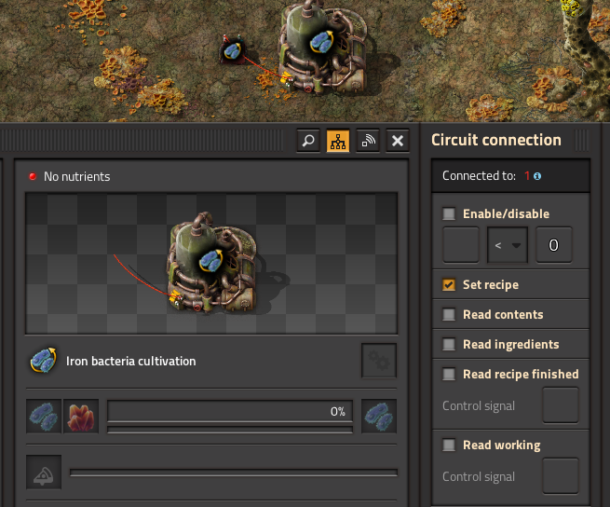610x507 pixels.
Task: Click the productivity bar under crafting progress
Action: point(230,430)
